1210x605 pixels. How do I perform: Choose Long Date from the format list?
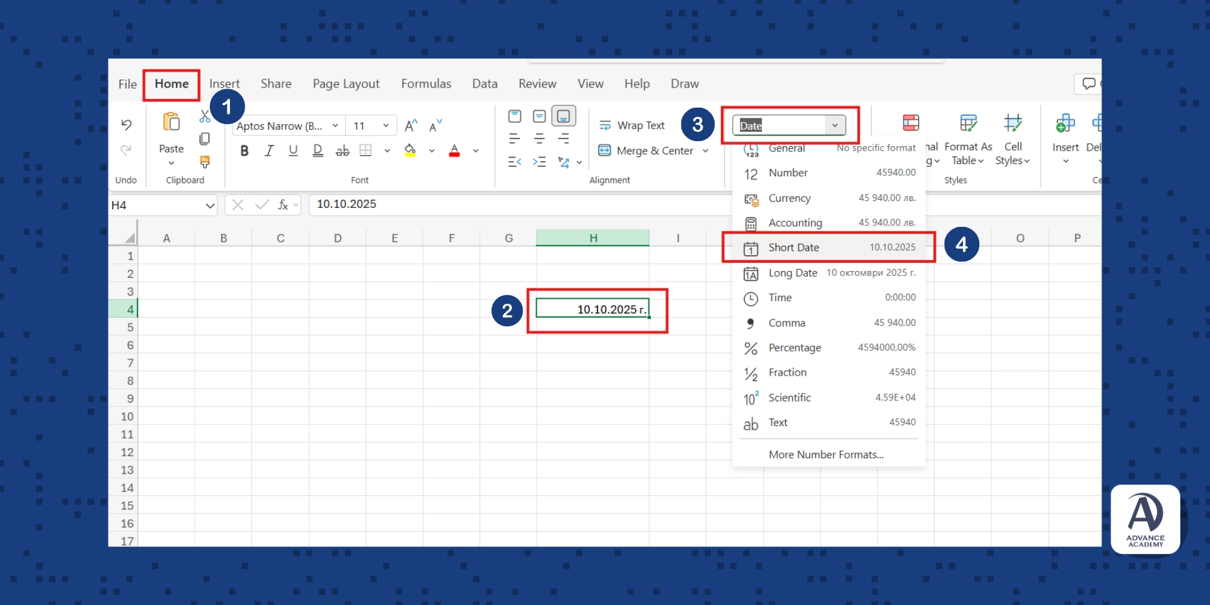tap(829, 273)
